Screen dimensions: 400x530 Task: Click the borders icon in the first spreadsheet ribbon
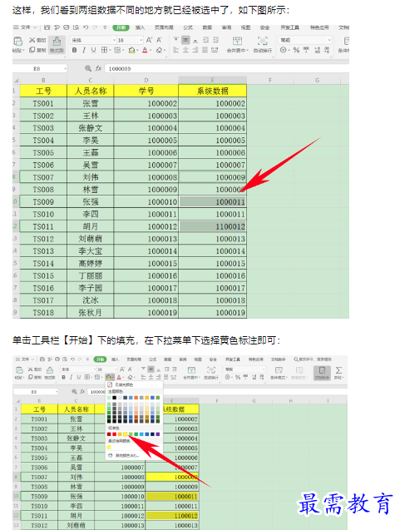105,50
